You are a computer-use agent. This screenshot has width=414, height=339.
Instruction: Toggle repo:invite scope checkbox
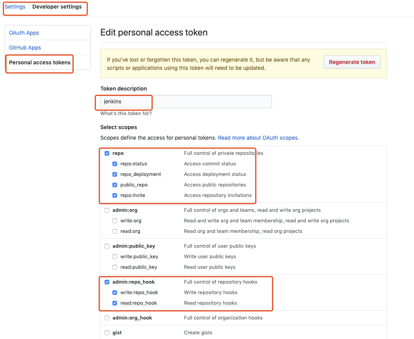coord(115,195)
